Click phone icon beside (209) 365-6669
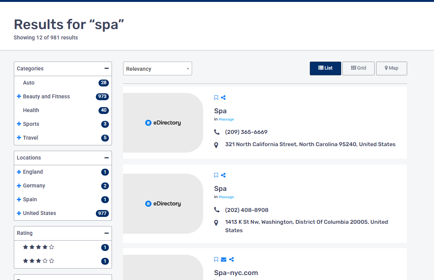This screenshot has width=434, height=280. point(217,132)
